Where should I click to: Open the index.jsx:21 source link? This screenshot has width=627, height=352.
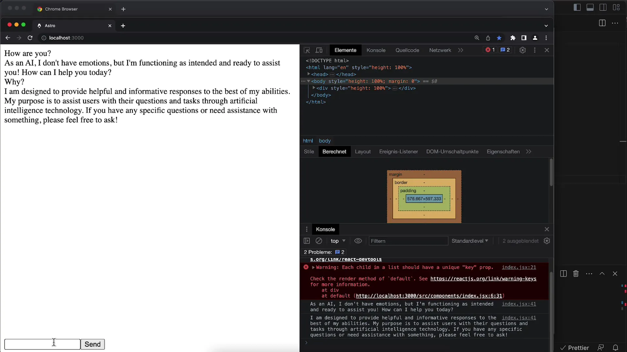point(519,267)
